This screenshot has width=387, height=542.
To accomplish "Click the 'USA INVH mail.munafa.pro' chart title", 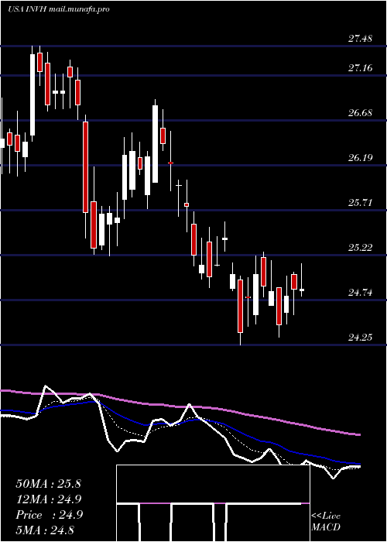I will [58, 9].
